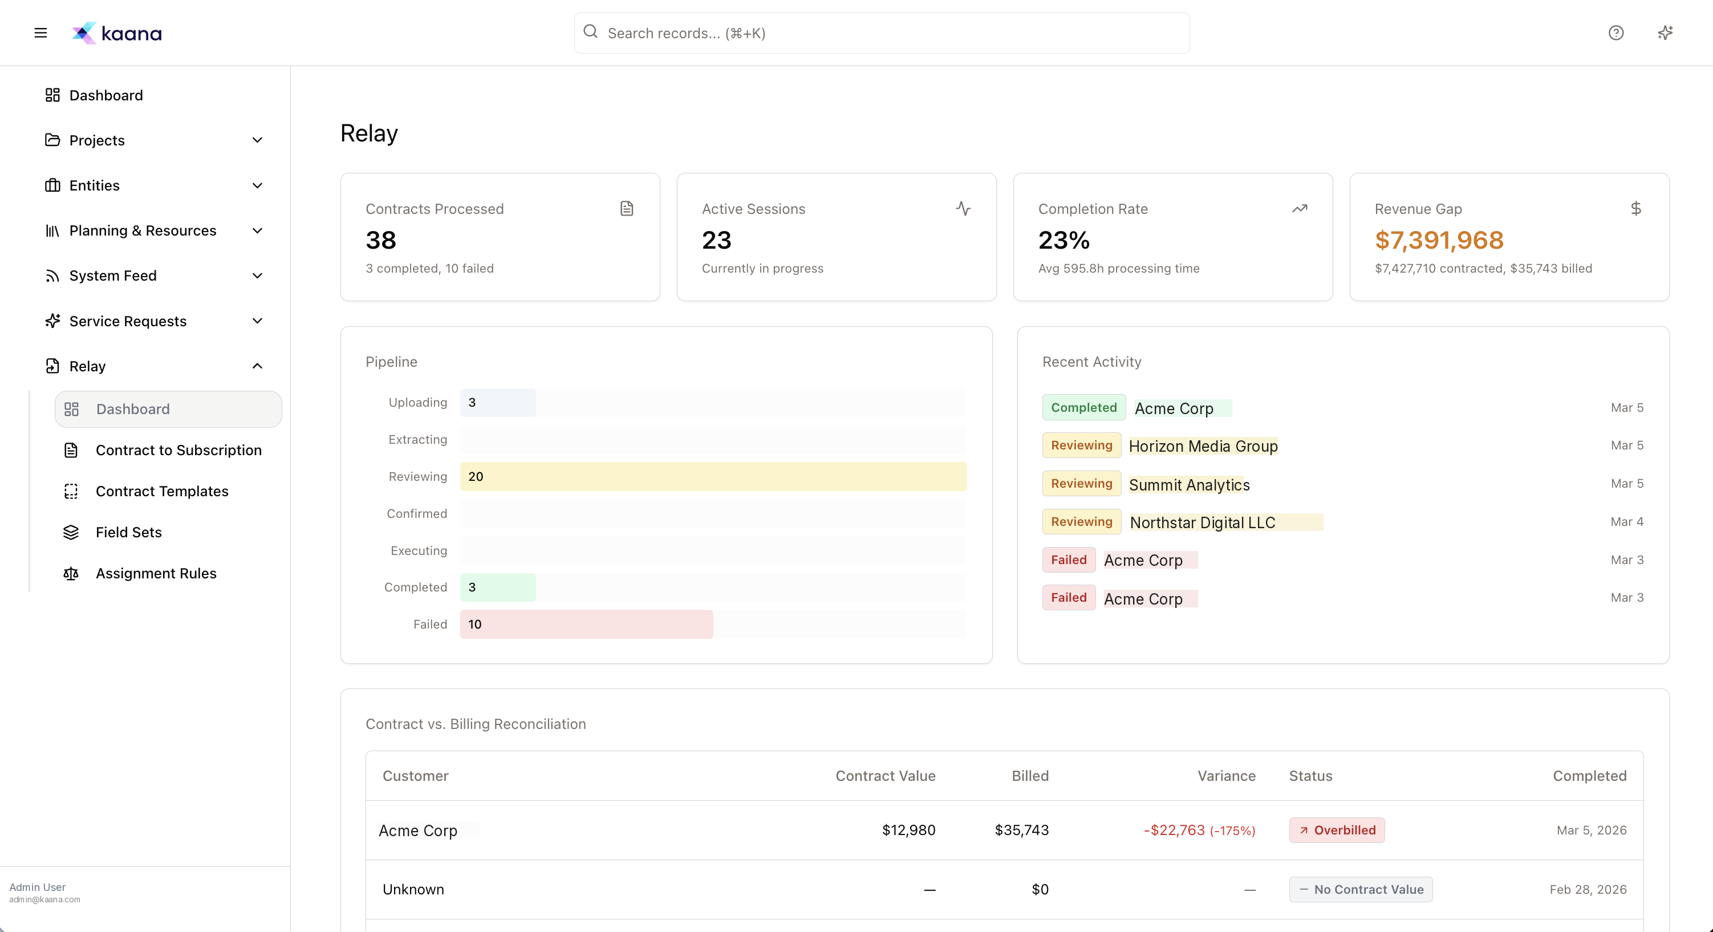Click the Completion Rate trend icon

[1300, 209]
